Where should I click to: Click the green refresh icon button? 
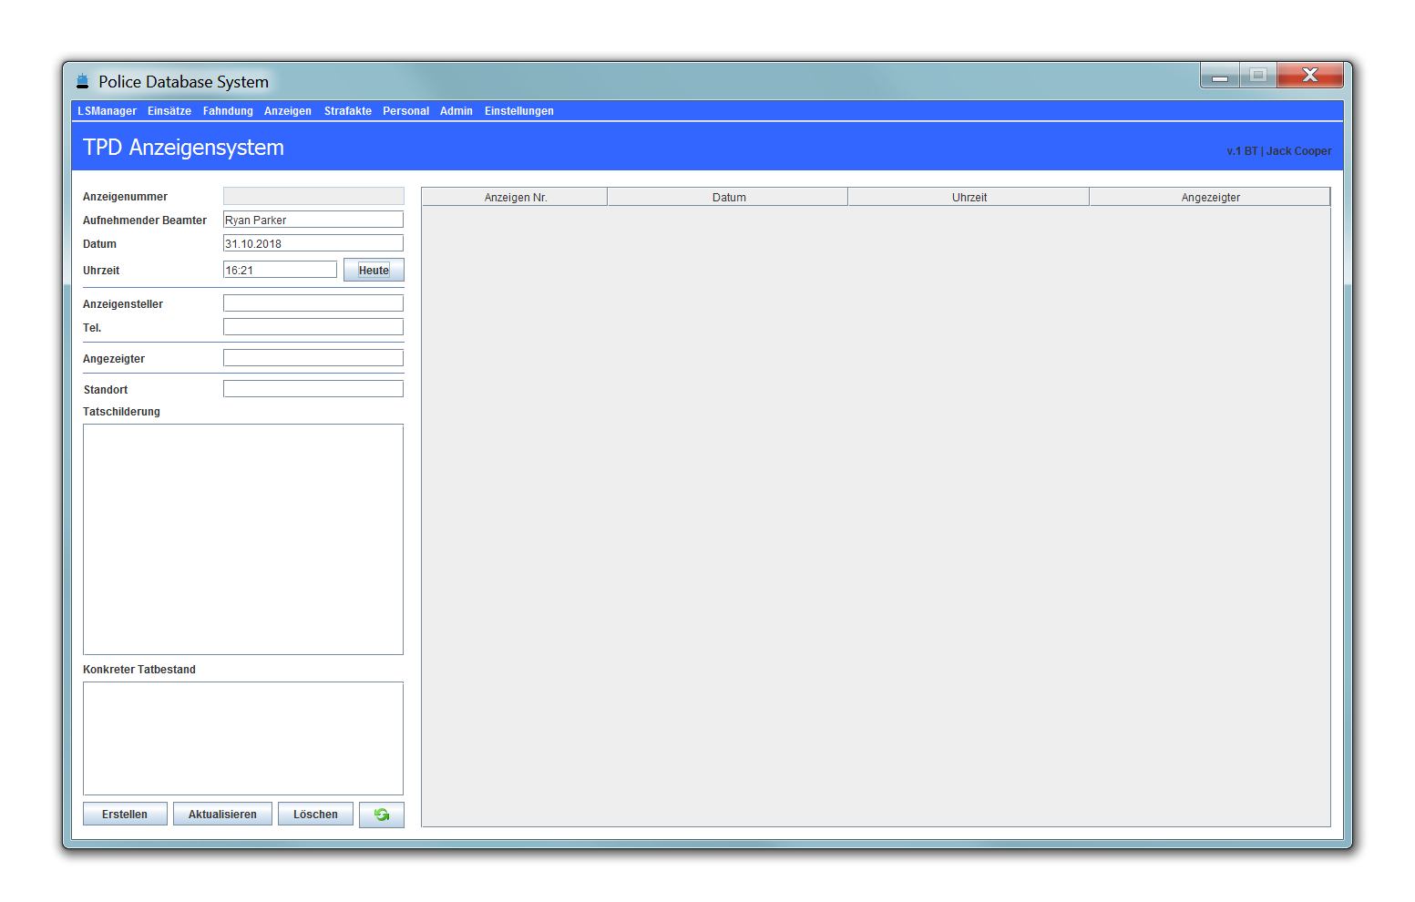[x=381, y=815]
